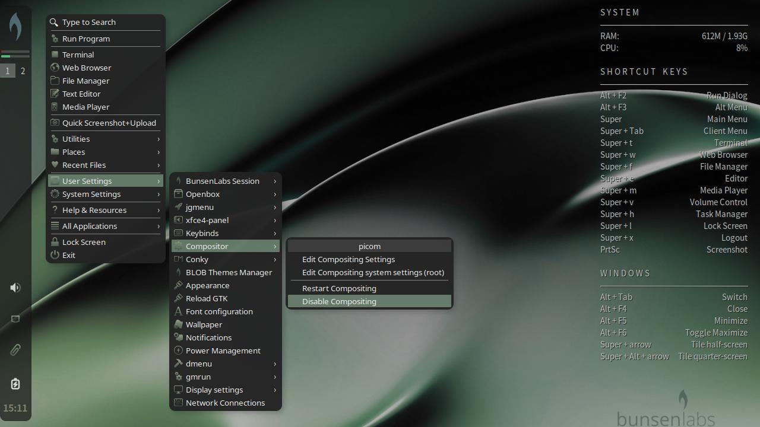Click the clock showing 15:11

15,408
